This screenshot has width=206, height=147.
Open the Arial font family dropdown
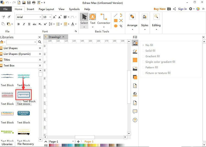point(40,17)
